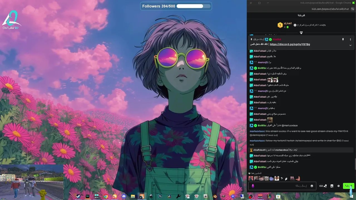The image size is (356, 200).
Task: Open Steam from the taskbar
Action: [x=78, y=196]
